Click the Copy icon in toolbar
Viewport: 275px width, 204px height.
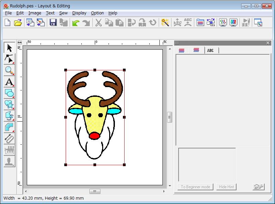[x=109, y=23]
